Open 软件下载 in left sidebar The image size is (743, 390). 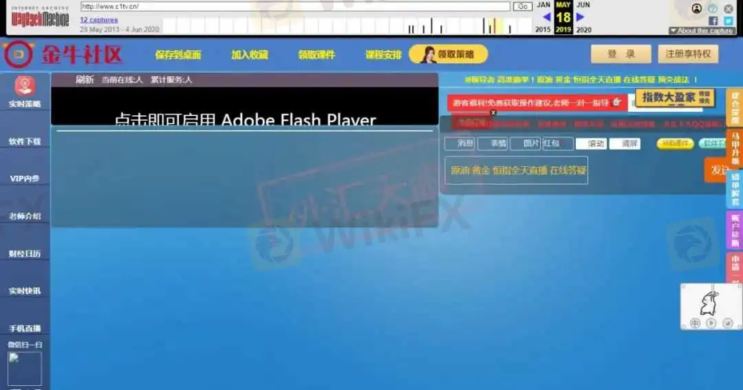coord(25,141)
